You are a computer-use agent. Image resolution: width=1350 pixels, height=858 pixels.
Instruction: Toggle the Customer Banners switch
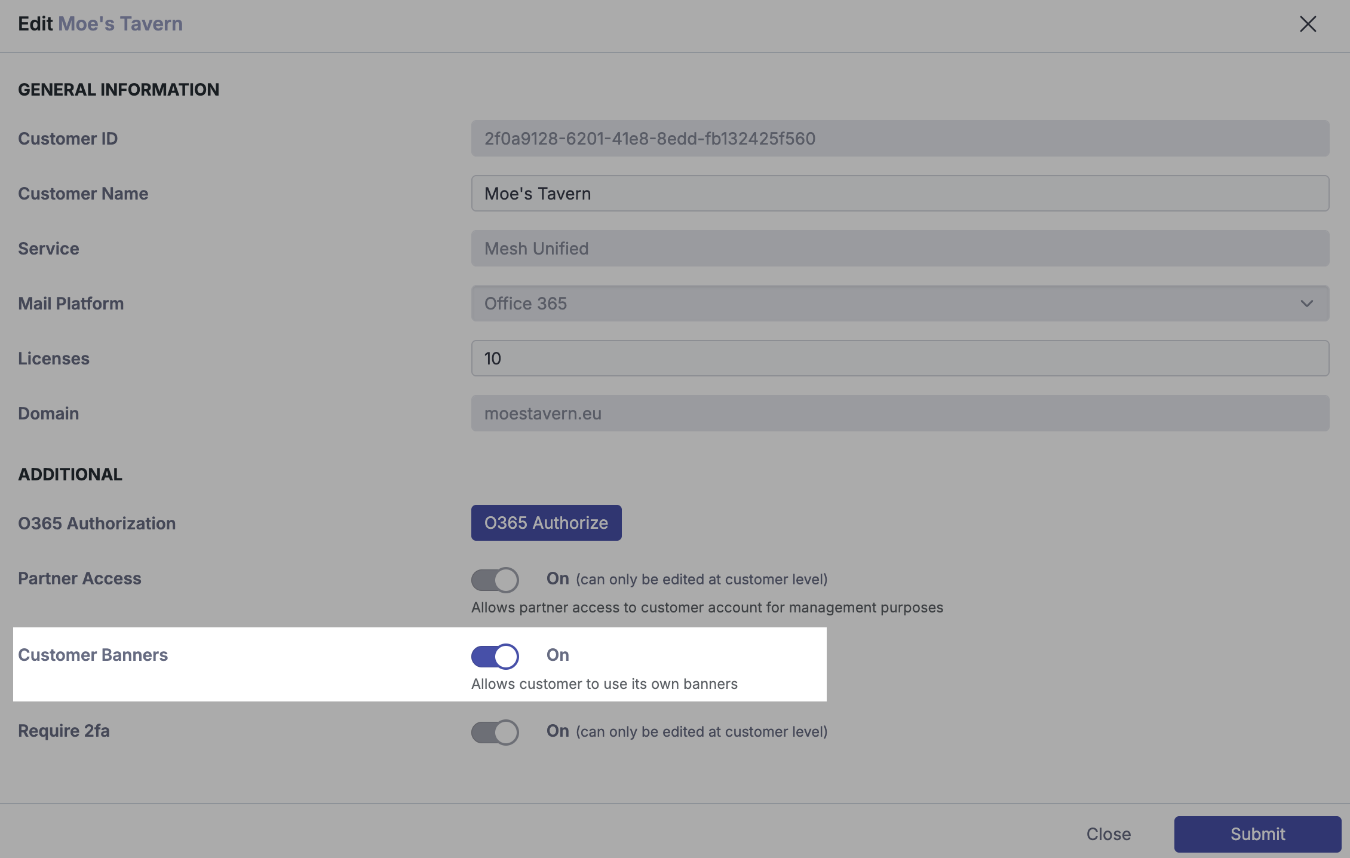pyautogui.click(x=495, y=656)
